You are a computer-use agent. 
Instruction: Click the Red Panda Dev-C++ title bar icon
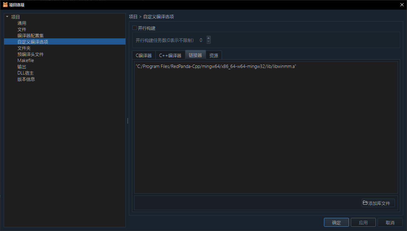pyautogui.click(x=5, y=5)
